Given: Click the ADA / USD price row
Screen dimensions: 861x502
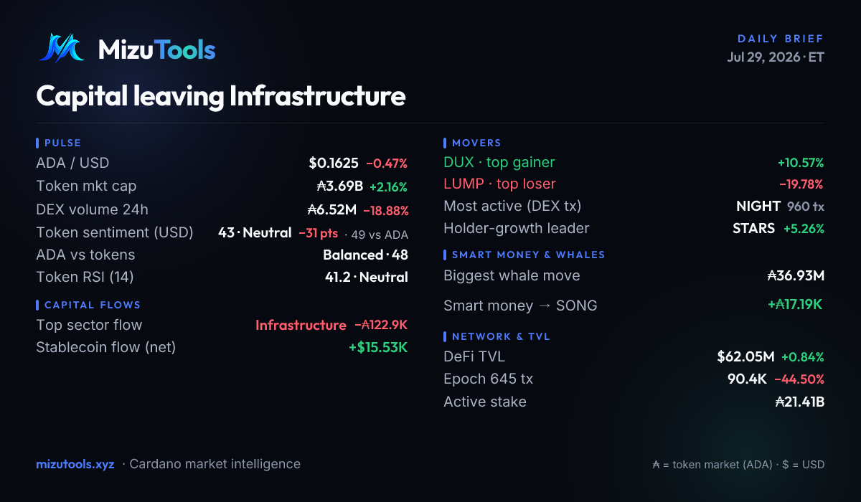Looking at the screenshot, I should pyautogui.click(x=222, y=164).
